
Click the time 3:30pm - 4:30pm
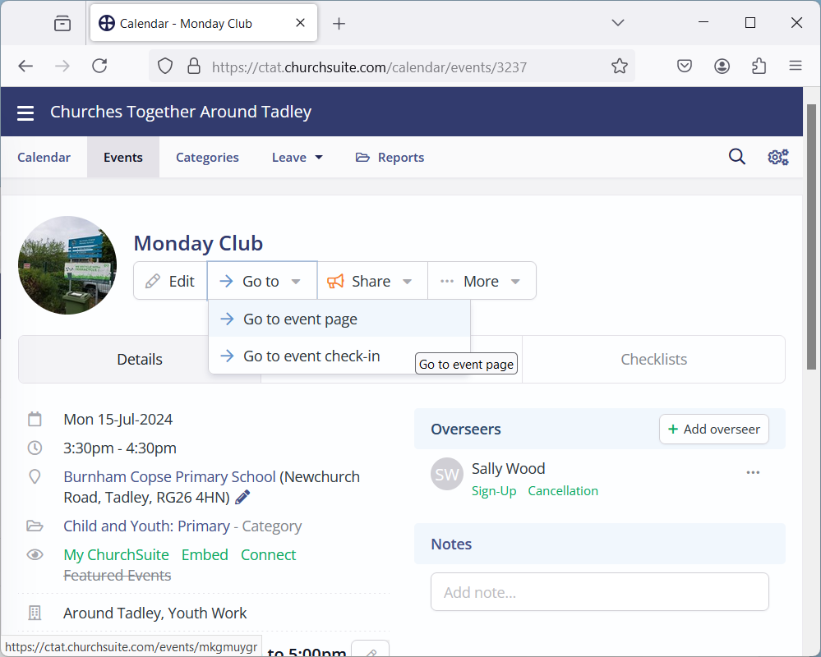(120, 448)
